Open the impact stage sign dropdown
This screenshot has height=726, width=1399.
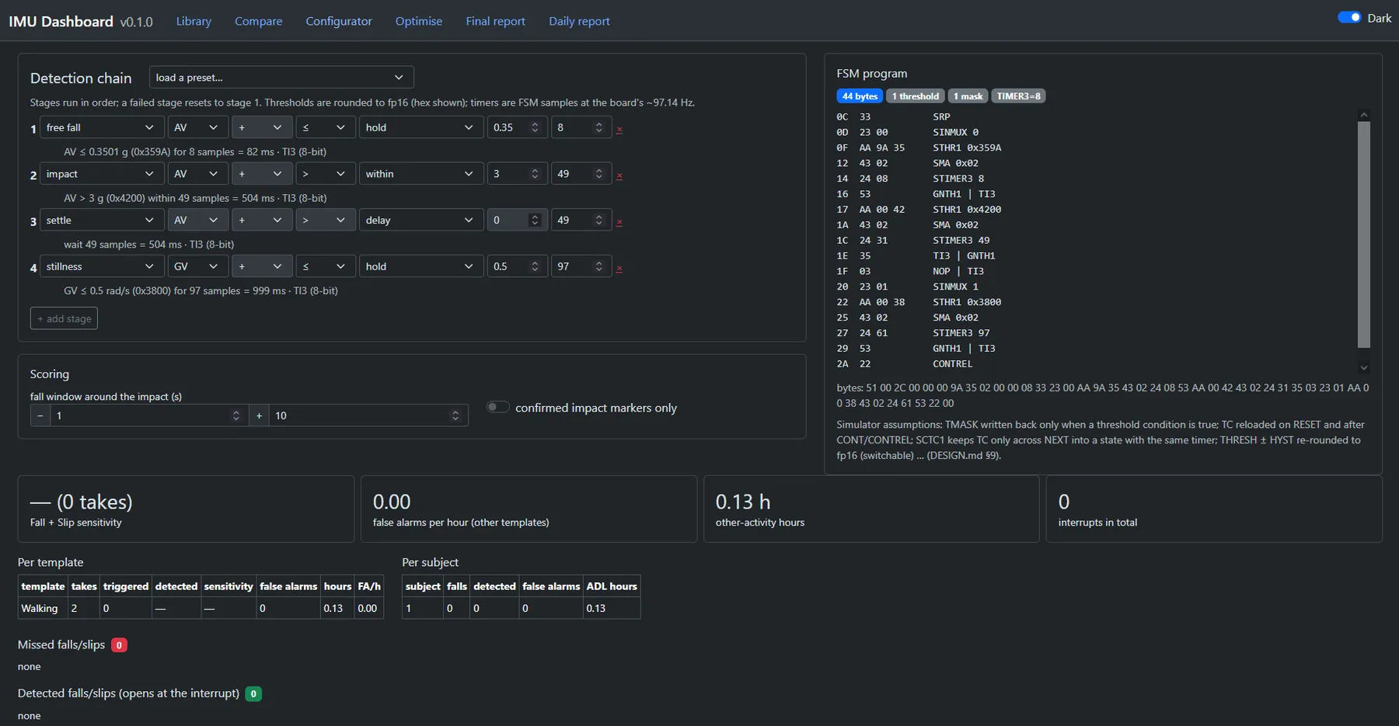pyautogui.click(x=261, y=174)
